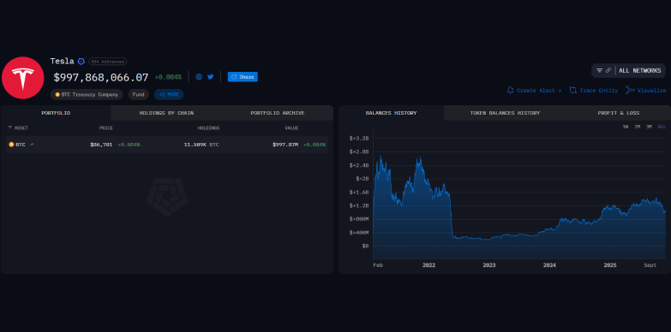
Task: Select the Fund tag
Action: coord(138,94)
